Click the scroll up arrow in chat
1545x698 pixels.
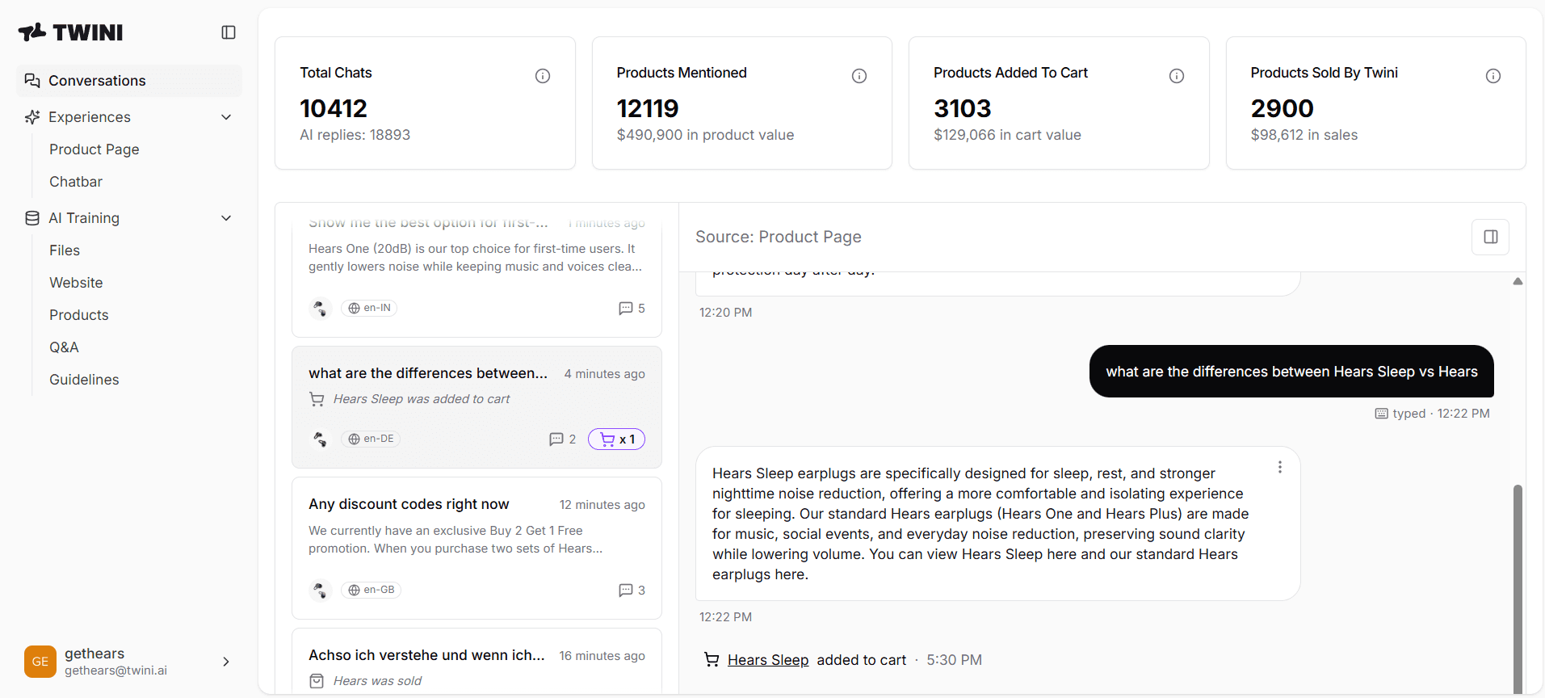coord(1518,281)
